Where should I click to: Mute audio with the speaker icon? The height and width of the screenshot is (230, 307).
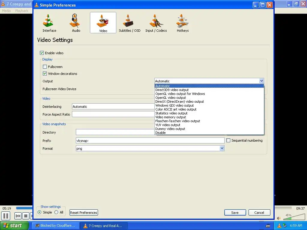coord(279,218)
